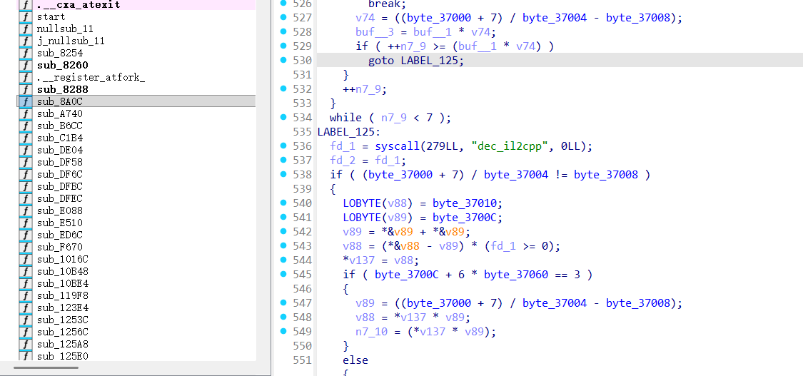Select function icon beside nullsub_11
The image size is (803, 376).
[x=26, y=29]
